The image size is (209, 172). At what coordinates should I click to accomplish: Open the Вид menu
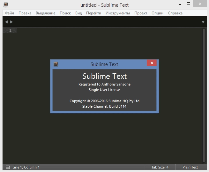tap(78, 13)
